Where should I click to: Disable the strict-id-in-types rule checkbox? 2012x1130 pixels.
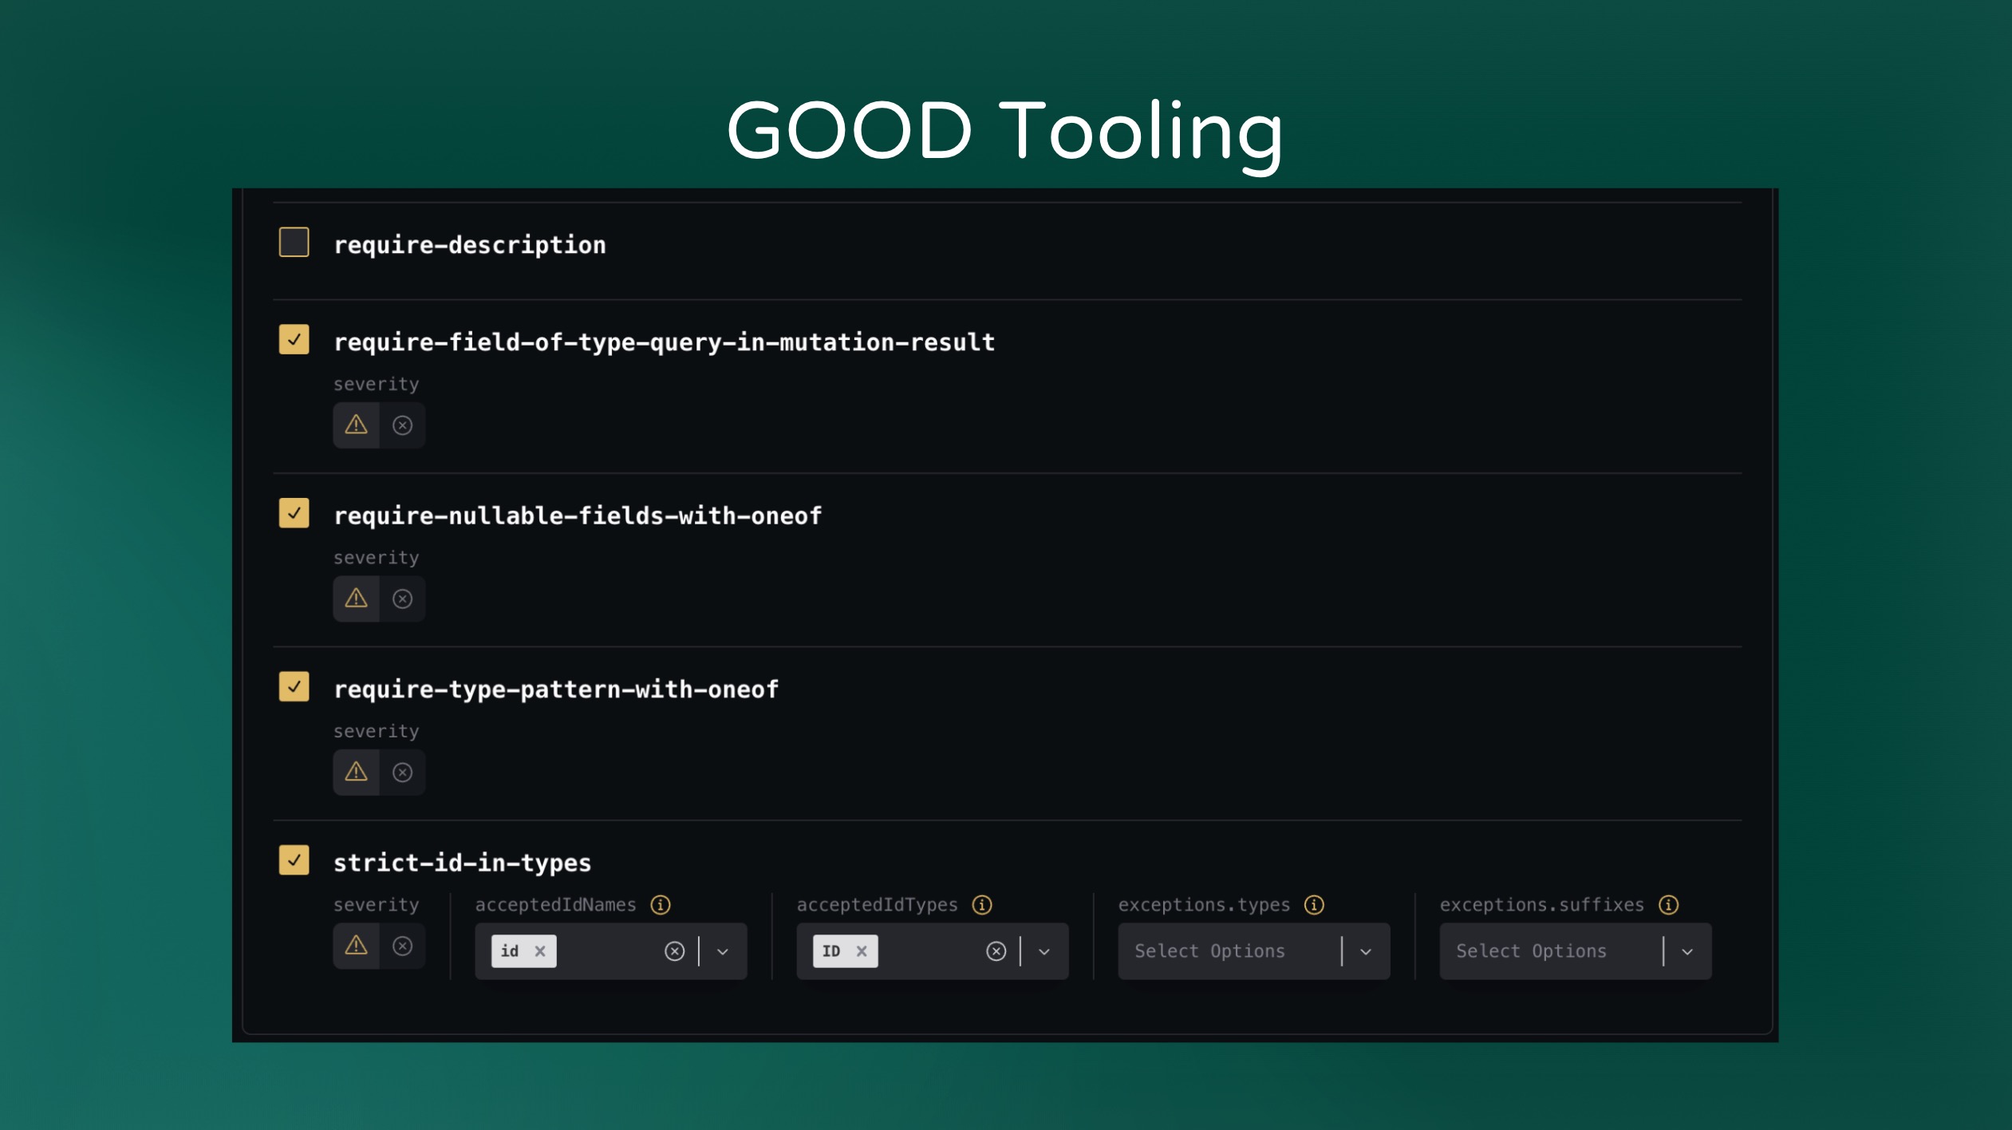pos(294,860)
